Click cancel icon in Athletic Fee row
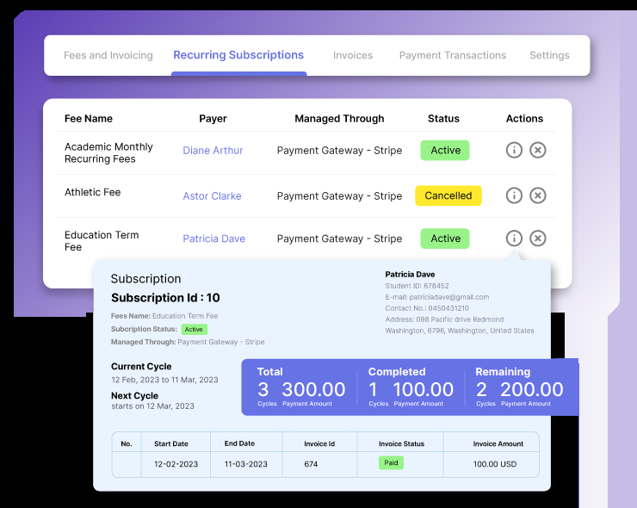Viewport: 637px width, 508px height. [x=538, y=195]
